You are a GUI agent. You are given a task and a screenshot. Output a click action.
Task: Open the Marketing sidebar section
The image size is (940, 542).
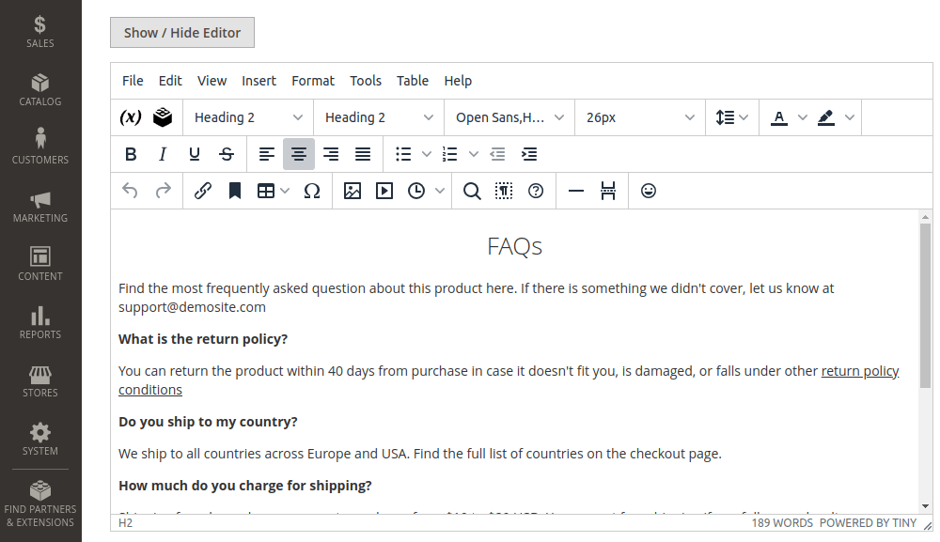[40, 206]
